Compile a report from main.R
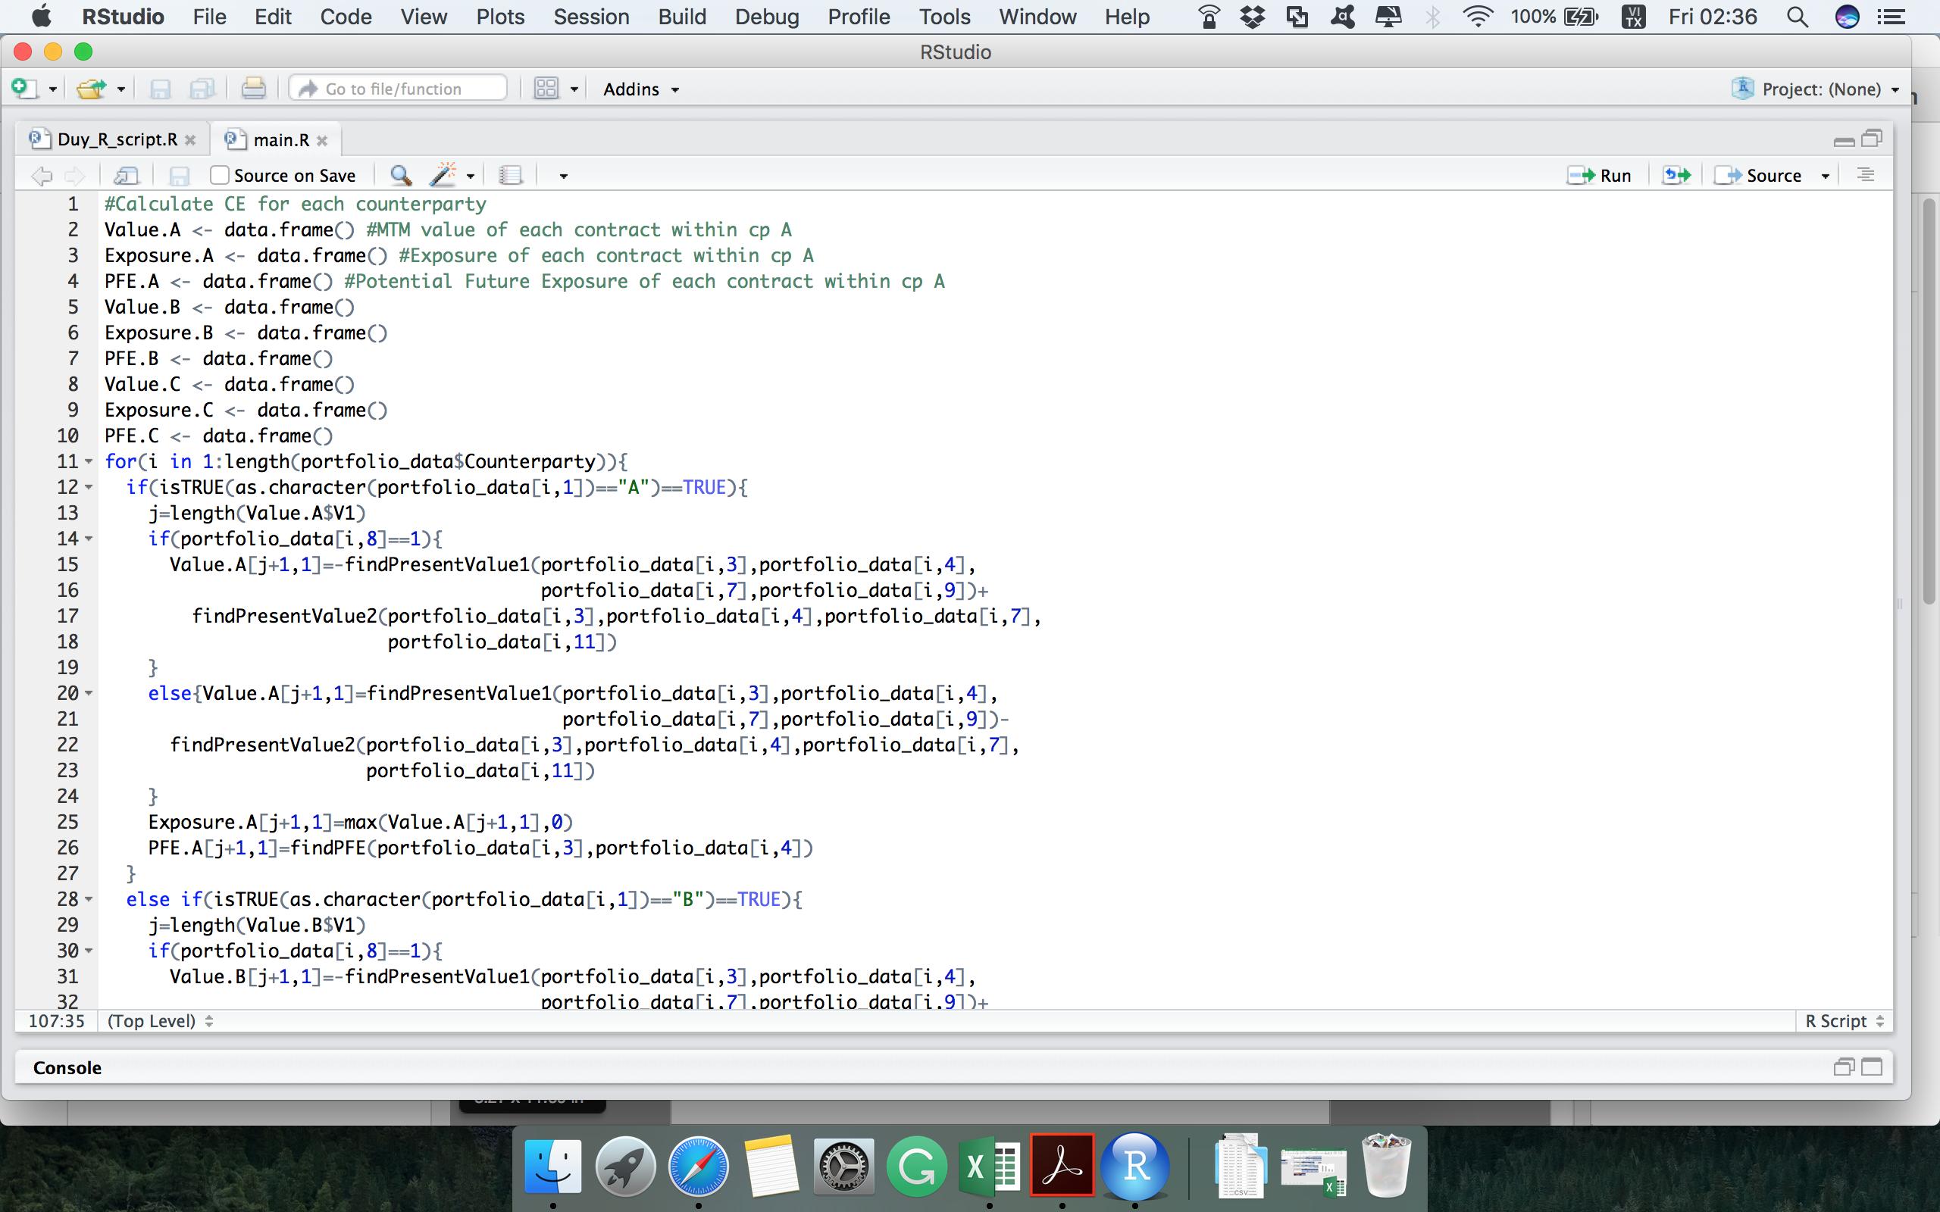This screenshot has width=1940, height=1212. (x=511, y=175)
